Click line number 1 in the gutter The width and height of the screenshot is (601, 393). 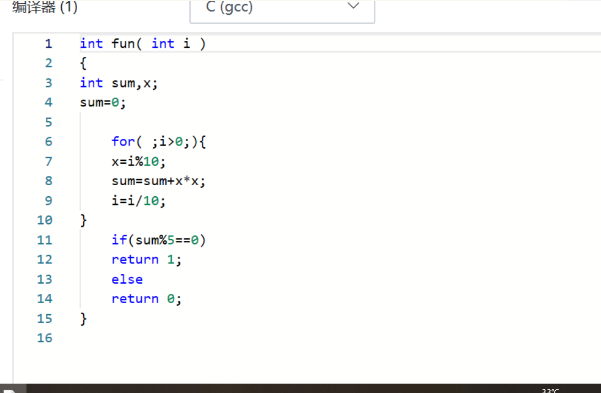pyautogui.click(x=49, y=44)
